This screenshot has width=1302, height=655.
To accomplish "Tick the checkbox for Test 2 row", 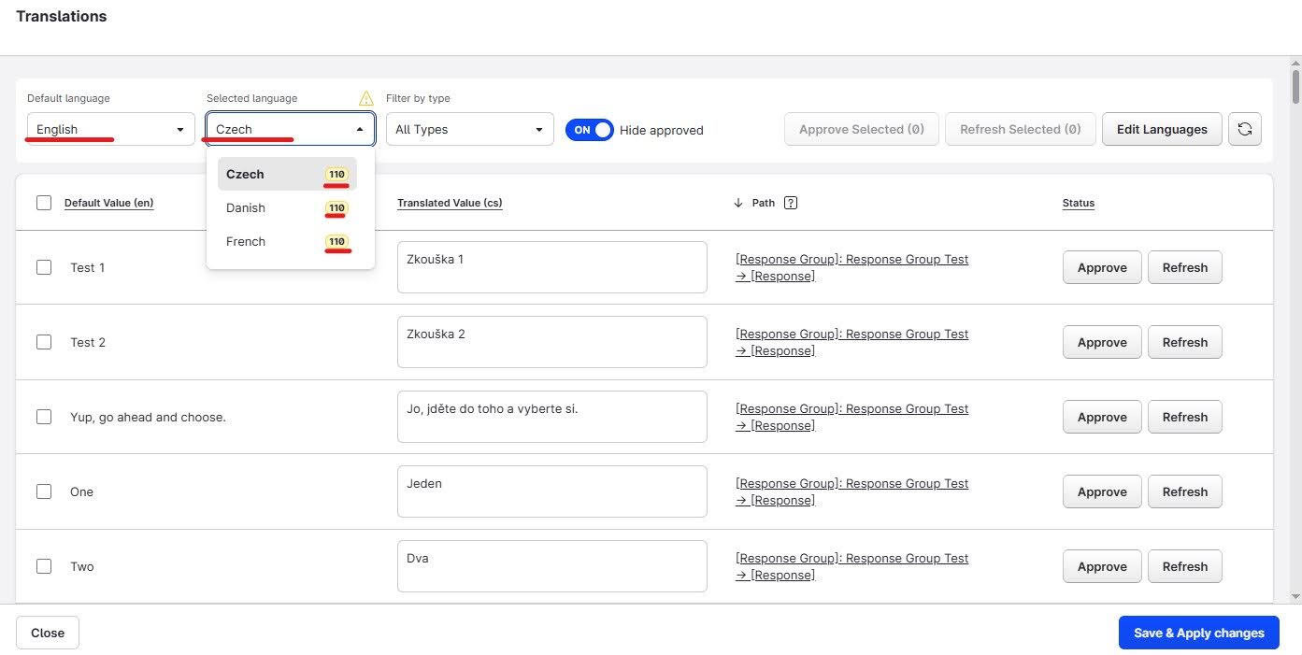I will (x=44, y=342).
